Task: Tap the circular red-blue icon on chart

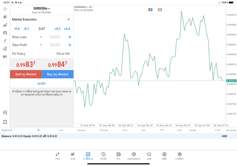Action: click(160, 10)
